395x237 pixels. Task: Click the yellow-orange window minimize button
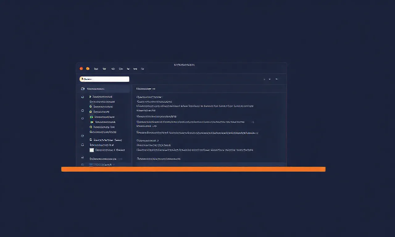[88, 69]
